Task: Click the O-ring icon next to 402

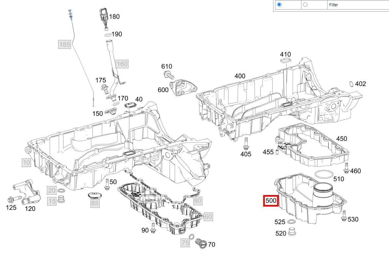Action: [x=351, y=84]
